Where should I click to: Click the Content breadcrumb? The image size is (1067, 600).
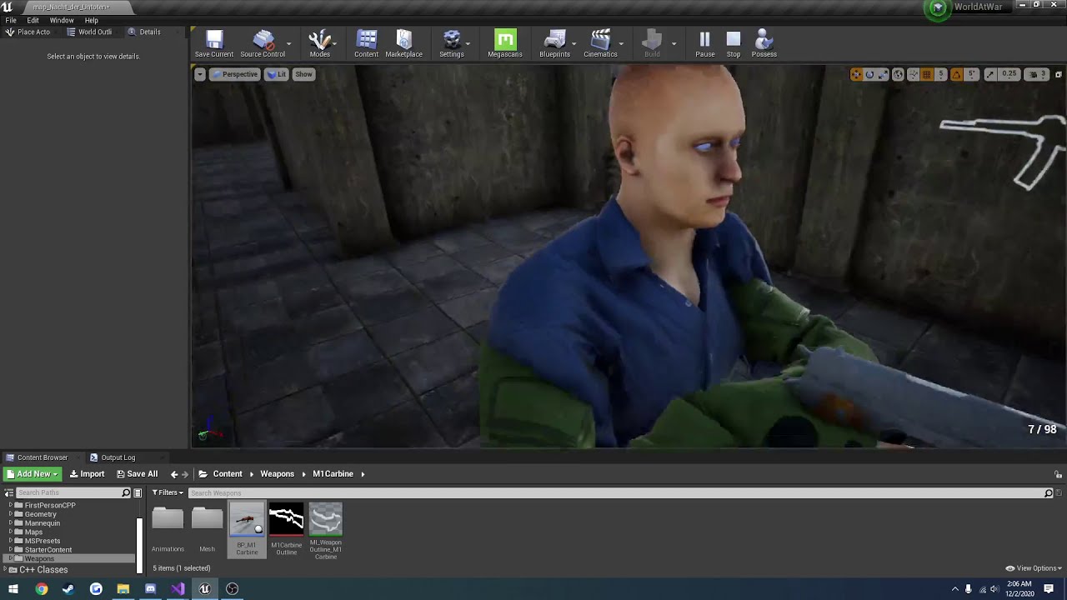tap(228, 474)
